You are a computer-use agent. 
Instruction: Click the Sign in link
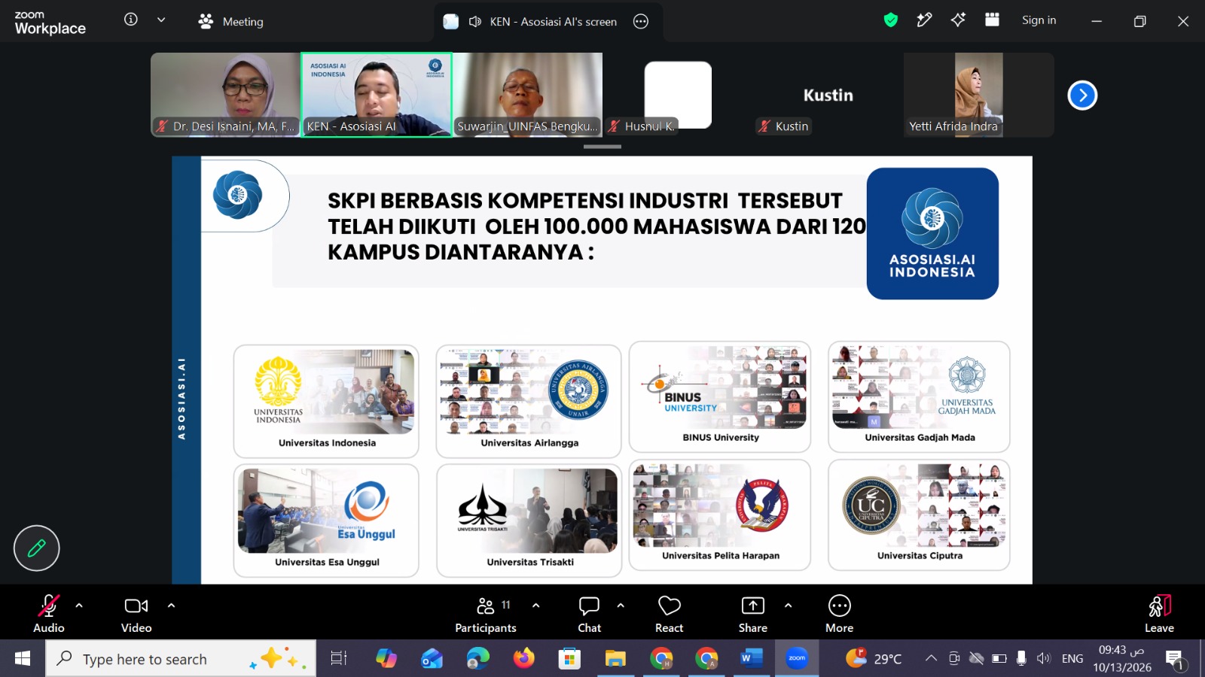(x=1039, y=20)
